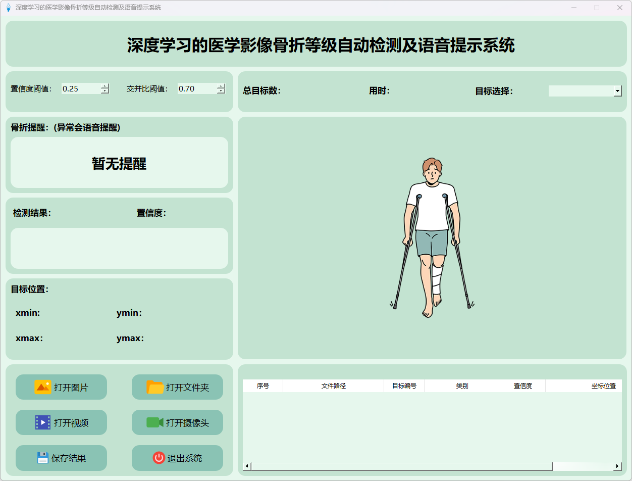Click the app icon in the title bar
632x481 pixels.
pyautogui.click(x=8, y=8)
